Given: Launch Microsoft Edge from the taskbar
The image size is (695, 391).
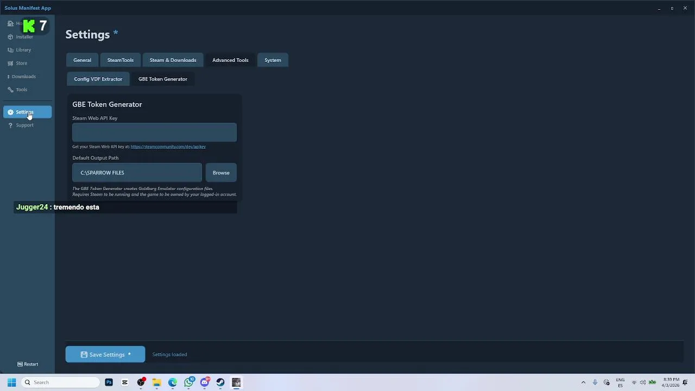Looking at the screenshot, I should pos(173,382).
